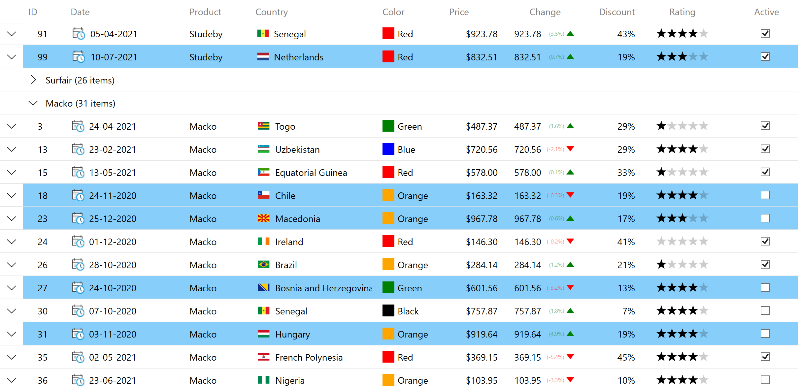This screenshot has width=798, height=388.
Task: Click the Netherlands flag icon
Action: pos(263,57)
